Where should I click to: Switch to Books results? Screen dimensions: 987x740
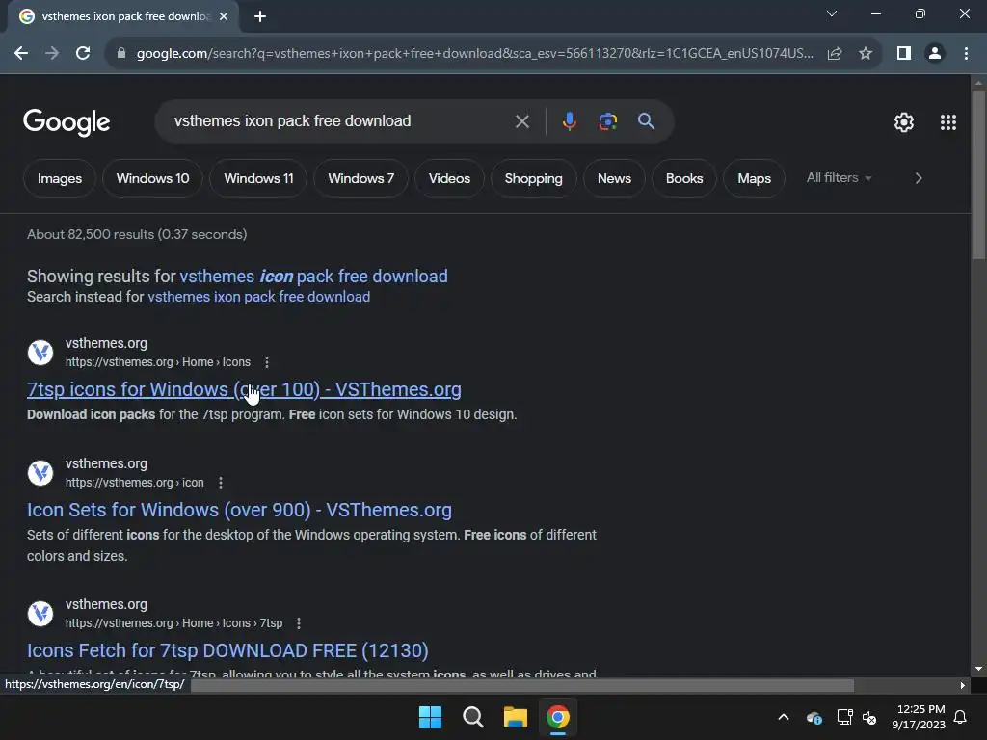[x=684, y=178]
